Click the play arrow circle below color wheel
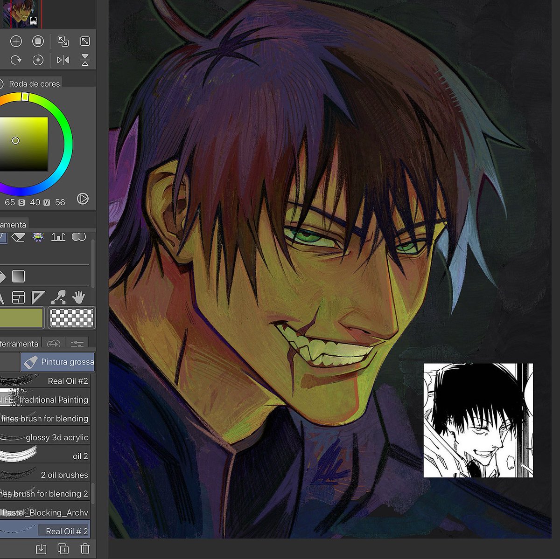 click(x=83, y=199)
